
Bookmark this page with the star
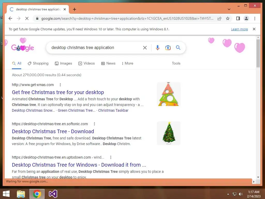tap(228, 18)
